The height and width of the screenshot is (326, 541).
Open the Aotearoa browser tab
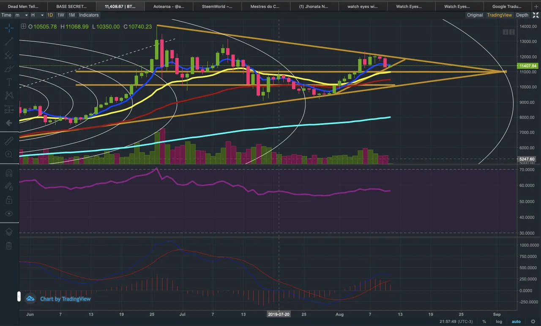point(168,6)
